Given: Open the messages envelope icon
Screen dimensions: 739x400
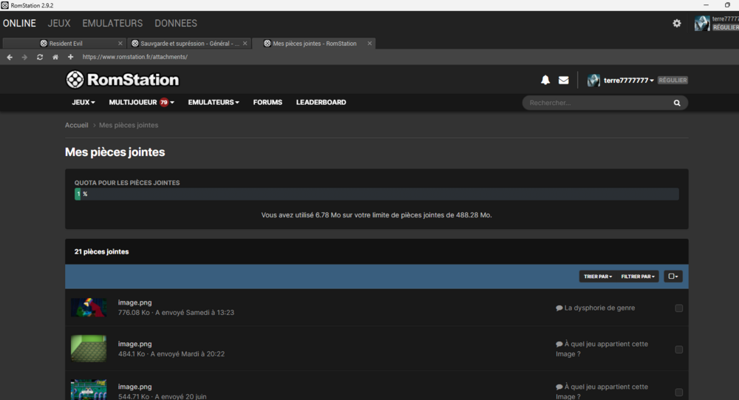Looking at the screenshot, I should 563,80.
